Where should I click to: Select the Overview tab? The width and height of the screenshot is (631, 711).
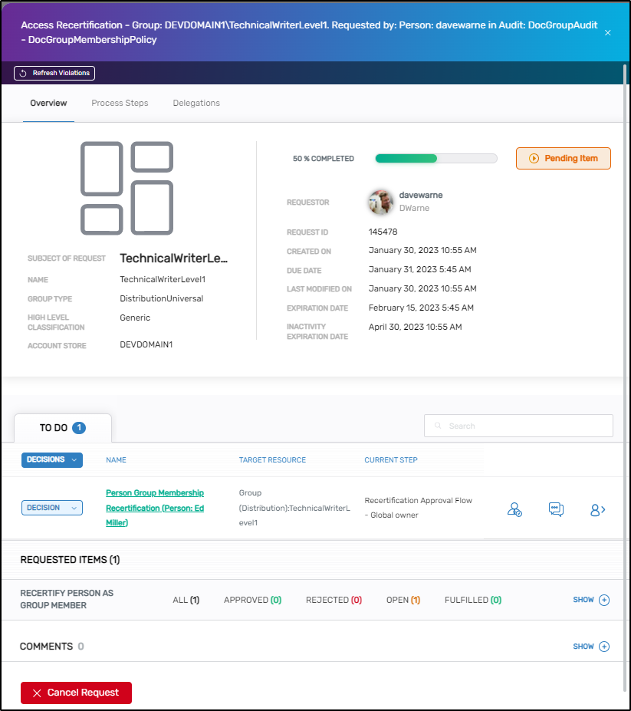coord(48,102)
